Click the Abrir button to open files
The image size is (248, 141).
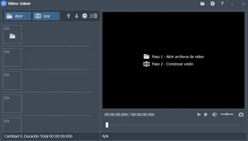[17, 16]
